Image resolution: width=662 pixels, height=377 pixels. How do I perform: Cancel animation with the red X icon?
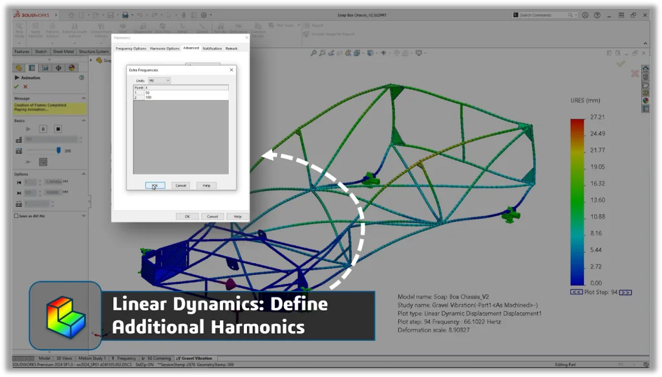(25, 87)
